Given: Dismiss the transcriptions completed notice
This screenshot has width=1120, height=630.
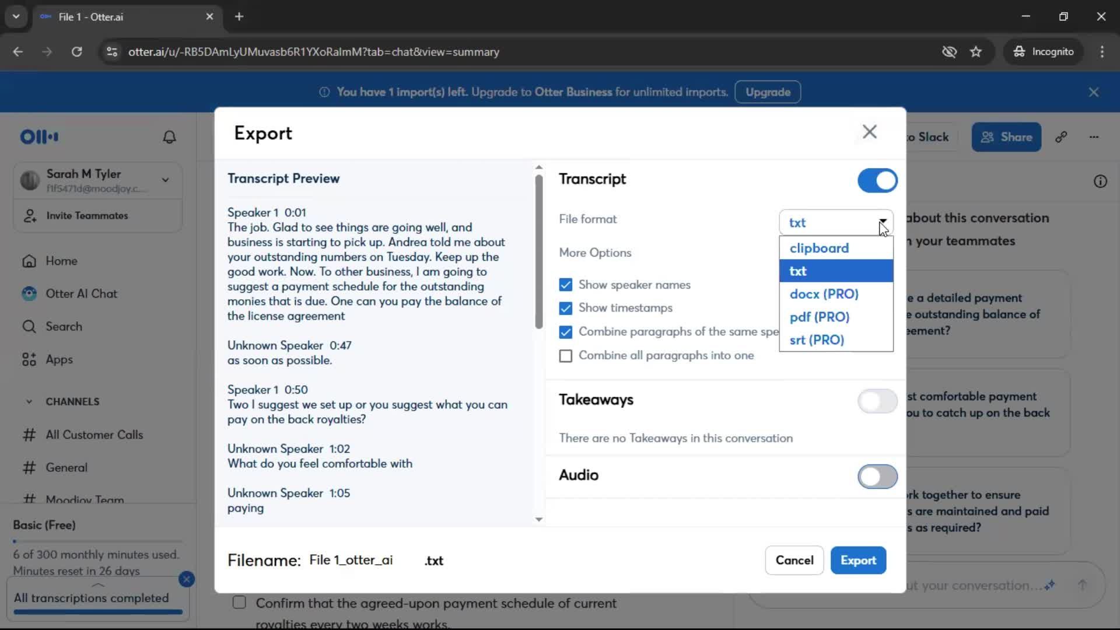Looking at the screenshot, I should (187, 579).
